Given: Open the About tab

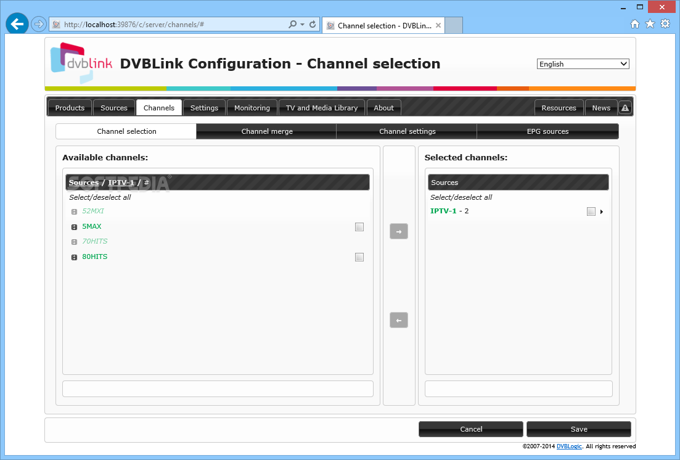Looking at the screenshot, I should pos(384,108).
